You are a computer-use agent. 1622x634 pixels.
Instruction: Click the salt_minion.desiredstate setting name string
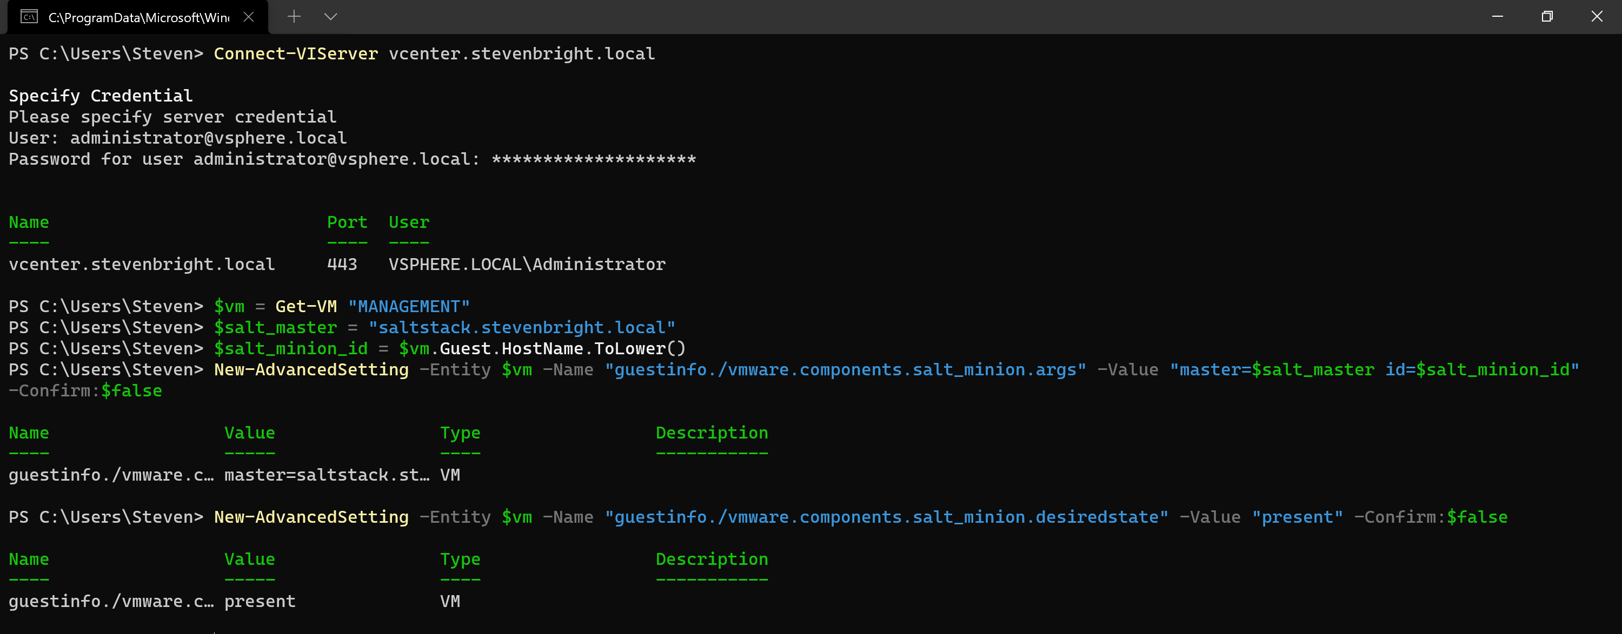coord(886,518)
